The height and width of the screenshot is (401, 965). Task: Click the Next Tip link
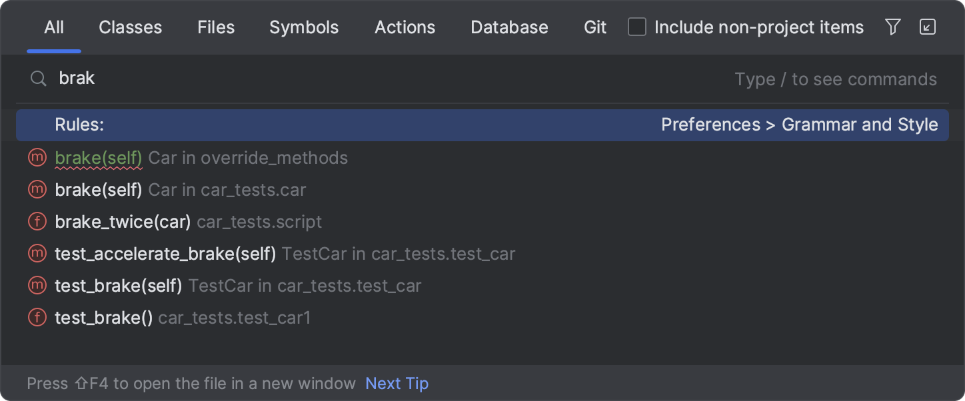[397, 383]
